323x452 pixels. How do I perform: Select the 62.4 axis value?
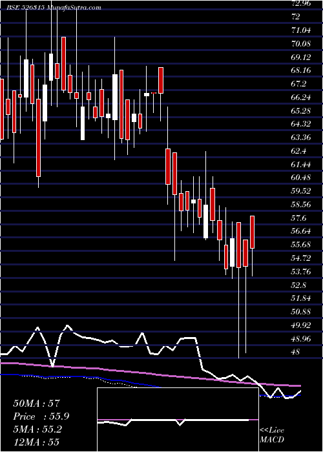click(x=298, y=151)
